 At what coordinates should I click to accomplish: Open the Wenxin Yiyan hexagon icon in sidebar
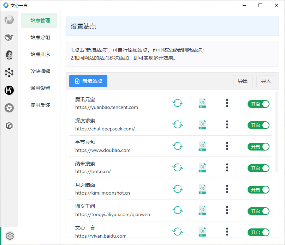[9, 125]
